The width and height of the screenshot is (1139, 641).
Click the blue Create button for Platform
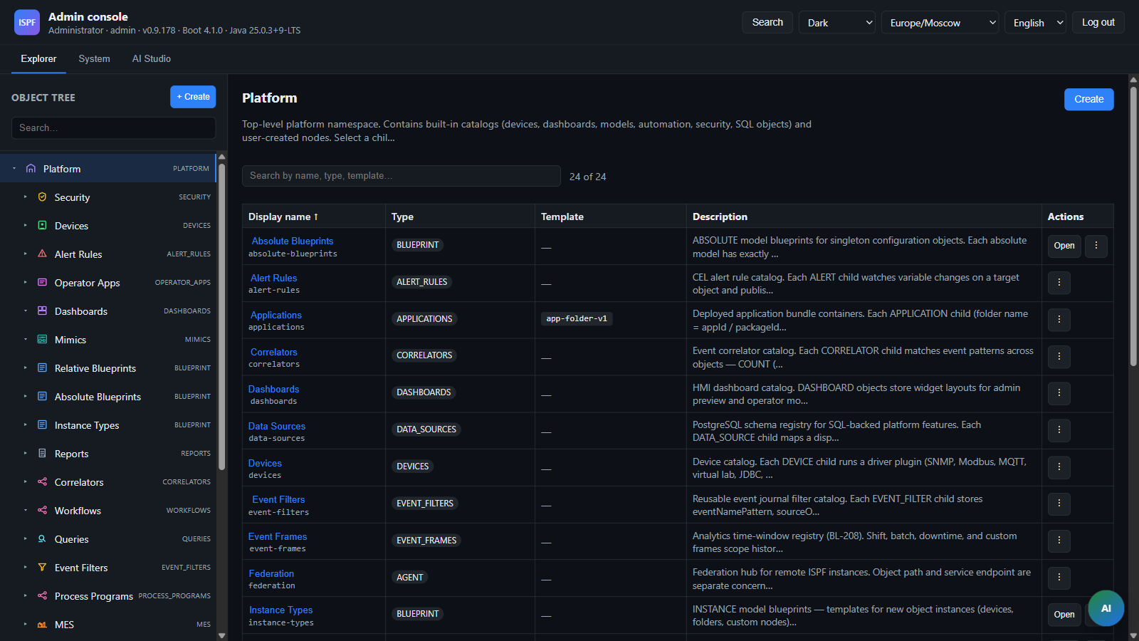pos(1089,99)
